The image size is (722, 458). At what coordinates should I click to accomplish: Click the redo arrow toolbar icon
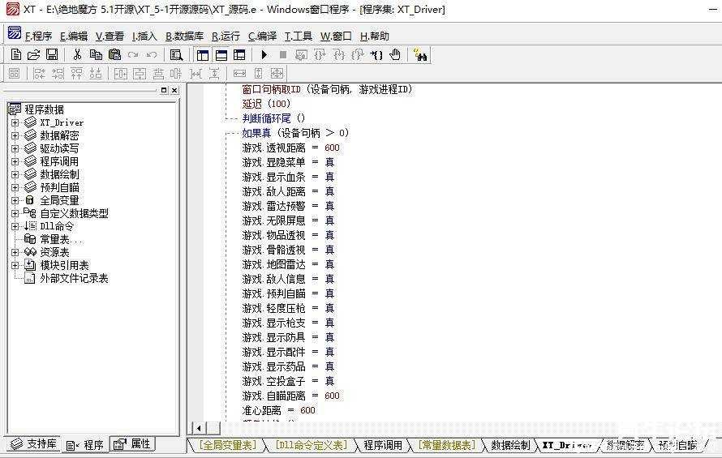pyautogui.click(x=133, y=55)
